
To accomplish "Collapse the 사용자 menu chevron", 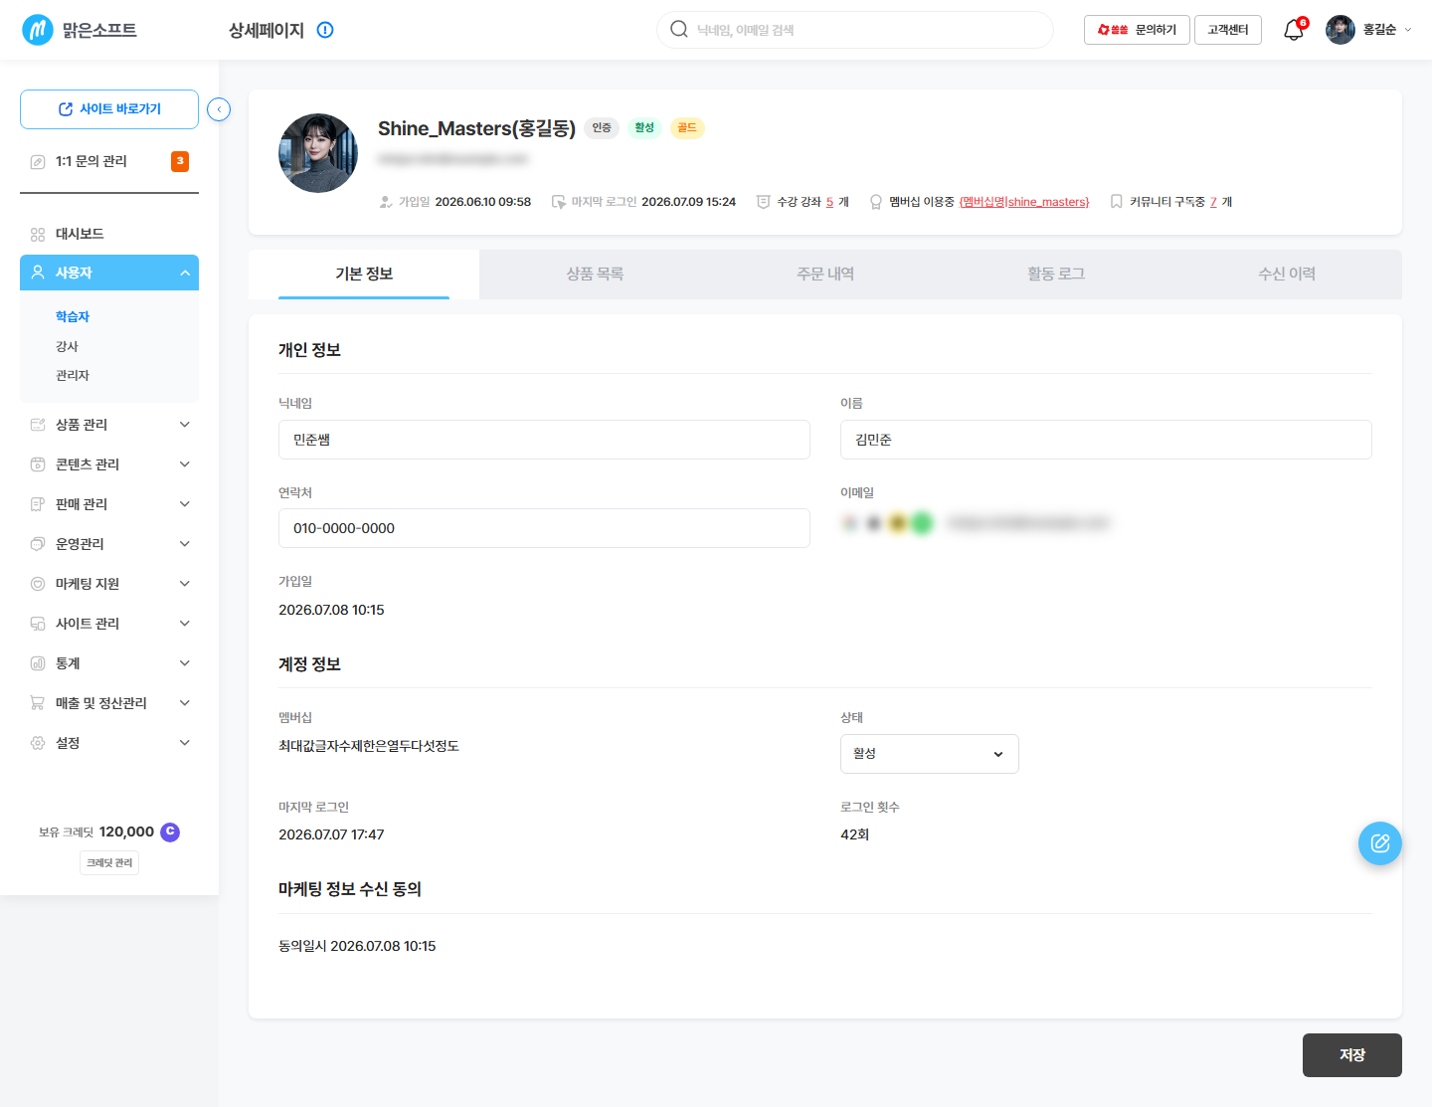I will 185,273.
